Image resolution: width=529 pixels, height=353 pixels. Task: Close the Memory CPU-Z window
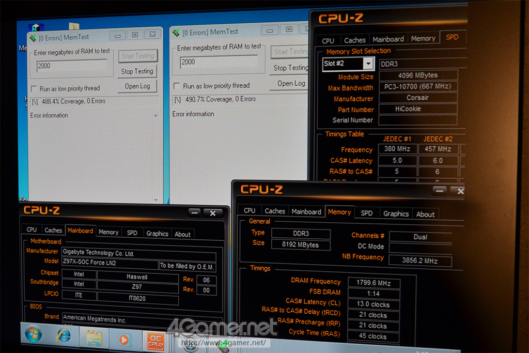458,191
